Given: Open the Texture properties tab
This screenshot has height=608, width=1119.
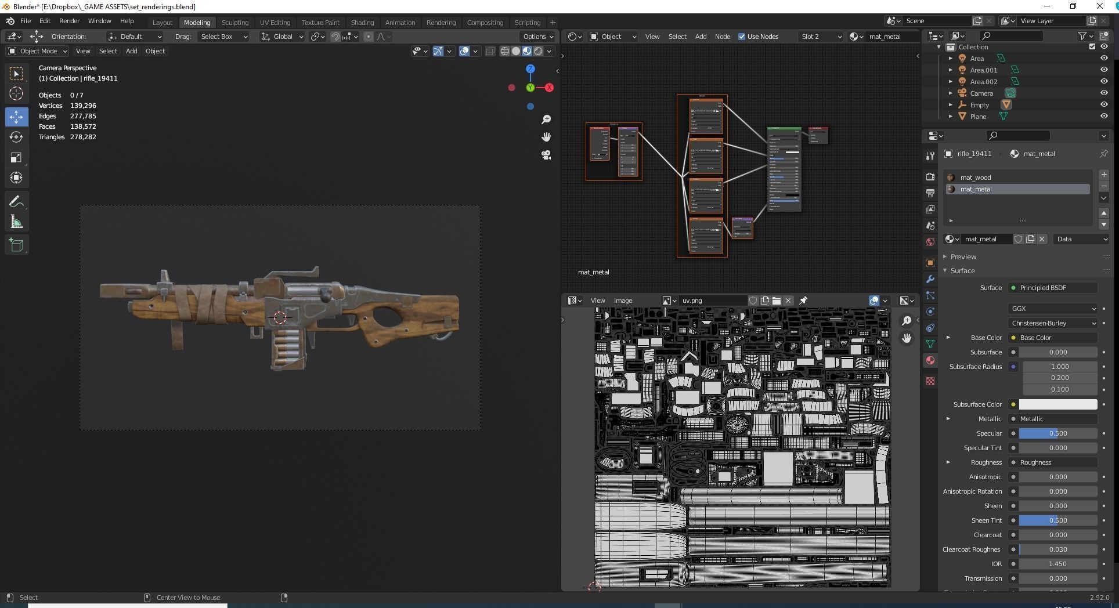Looking at the screenshot, I should (930, 381).
